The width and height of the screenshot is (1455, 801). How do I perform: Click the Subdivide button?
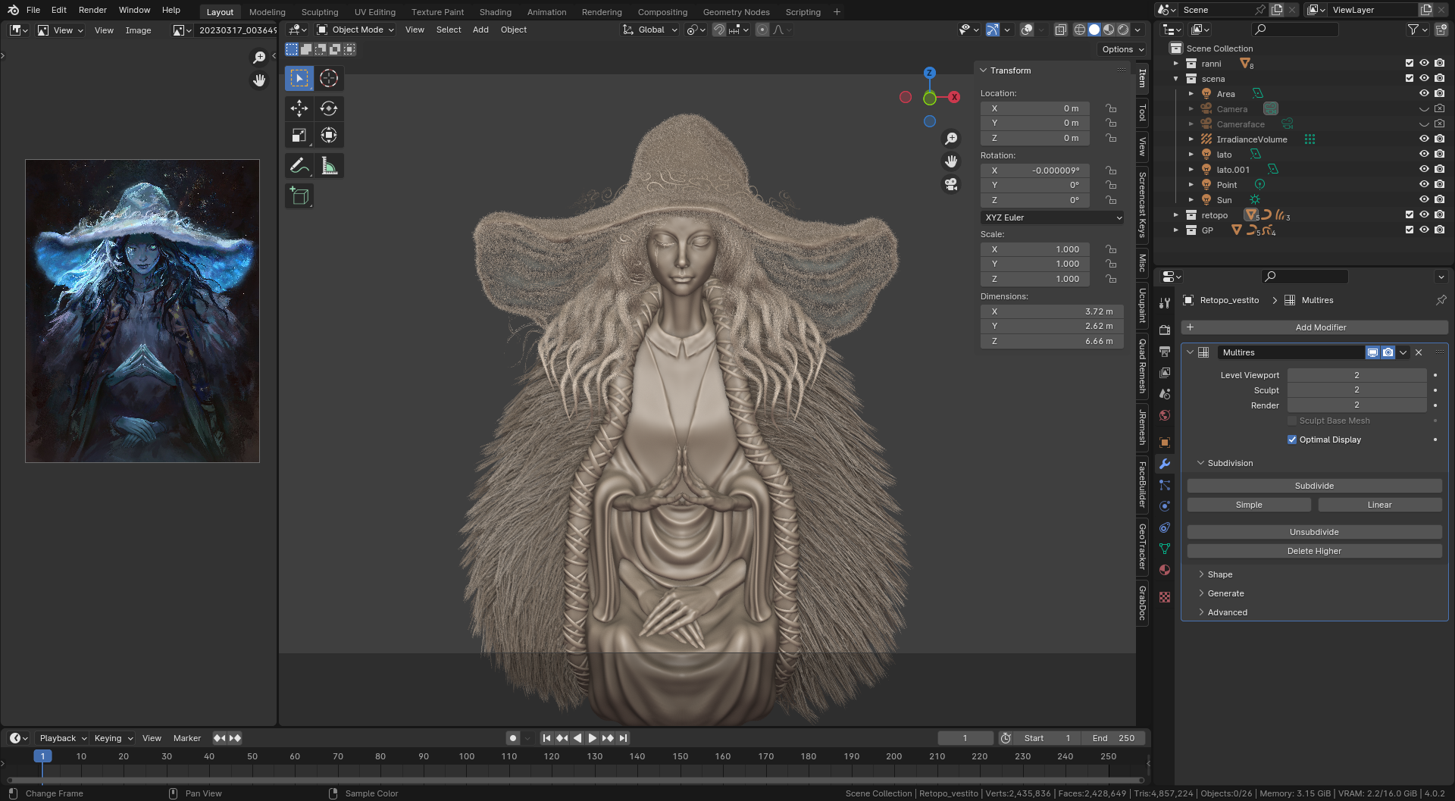[1314, 486]
